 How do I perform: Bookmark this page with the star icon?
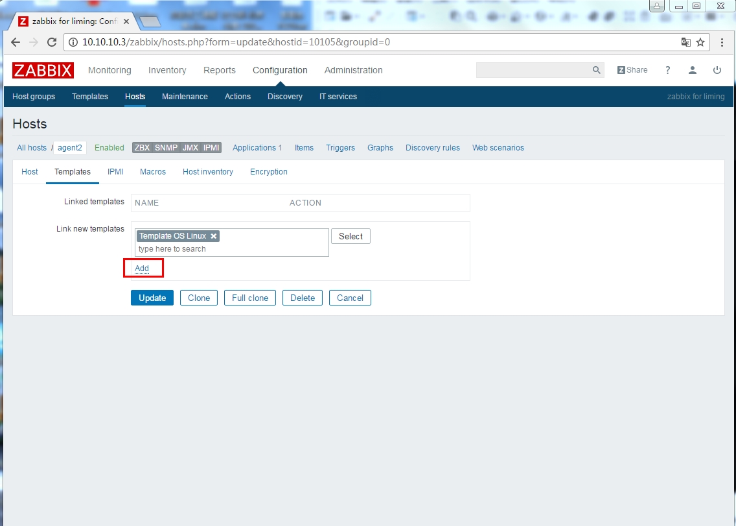[700, 42]
